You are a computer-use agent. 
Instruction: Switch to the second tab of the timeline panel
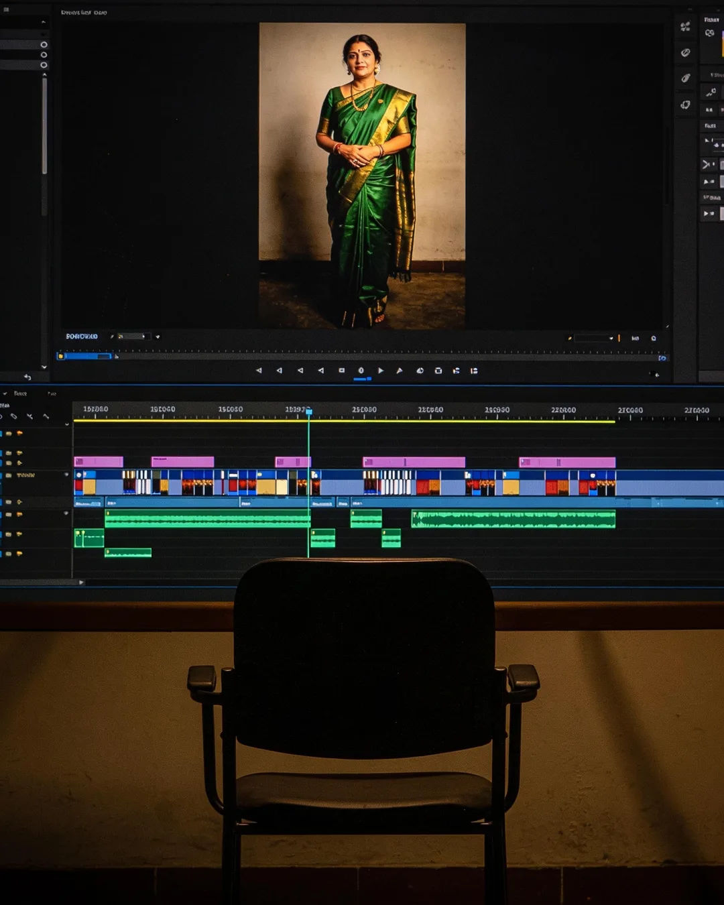click(x=52, y=394)
